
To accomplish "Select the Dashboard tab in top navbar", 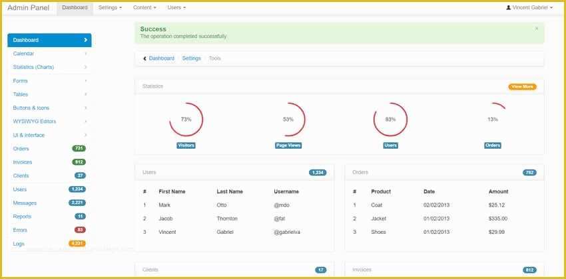I will [x=75, y=7].
